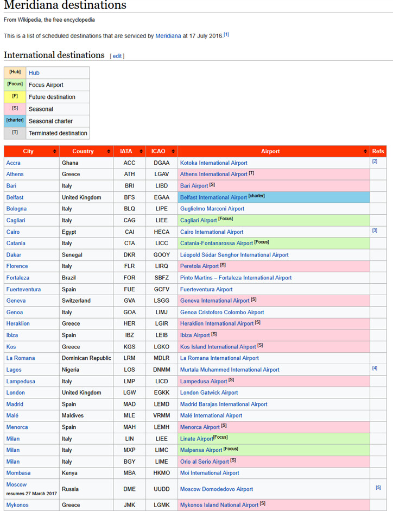Click reference [5] in Moscow row
Screen dimensions: 393x511
click(378, 488)
